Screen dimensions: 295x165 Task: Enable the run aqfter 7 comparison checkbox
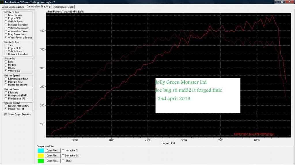[x=63, y=150]
